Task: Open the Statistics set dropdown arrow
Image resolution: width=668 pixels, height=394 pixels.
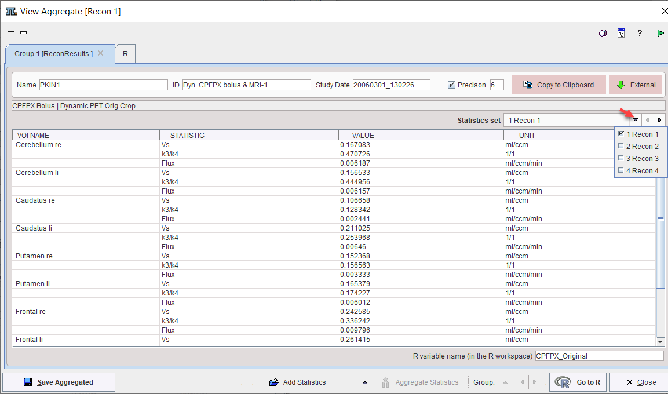Action: (635, 120)
